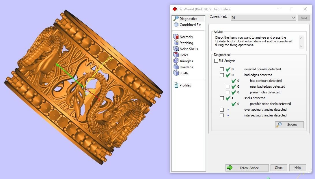Click the Profiles document icon
This screenshot has width=315, height=179.
click(176, 85)
